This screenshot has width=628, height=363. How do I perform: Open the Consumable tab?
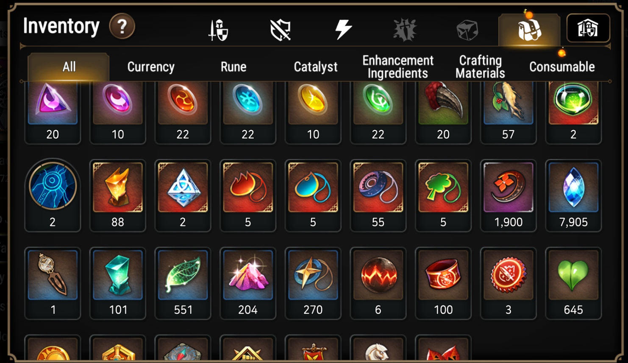click(x=562, y=67)
